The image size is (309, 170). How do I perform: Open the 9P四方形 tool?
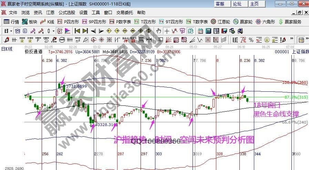pos(94,22)
